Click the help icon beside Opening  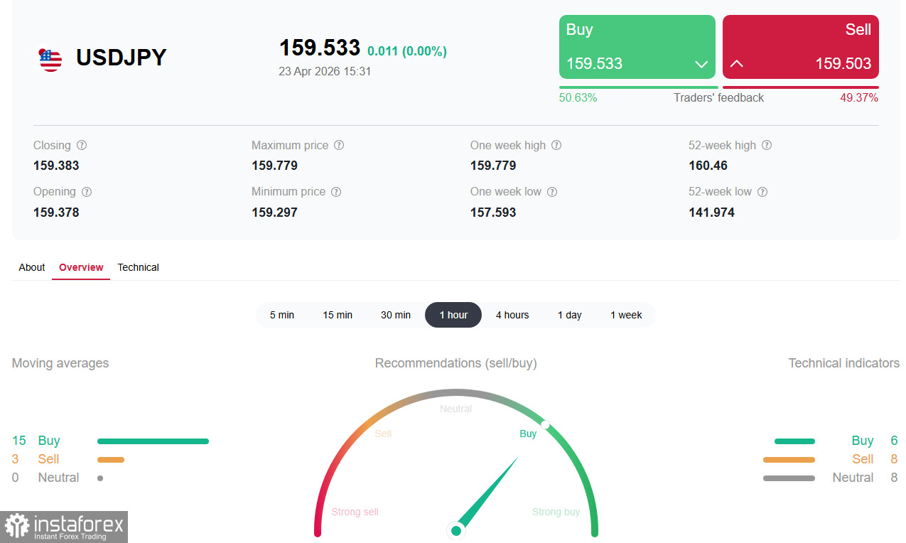[87, 192]
